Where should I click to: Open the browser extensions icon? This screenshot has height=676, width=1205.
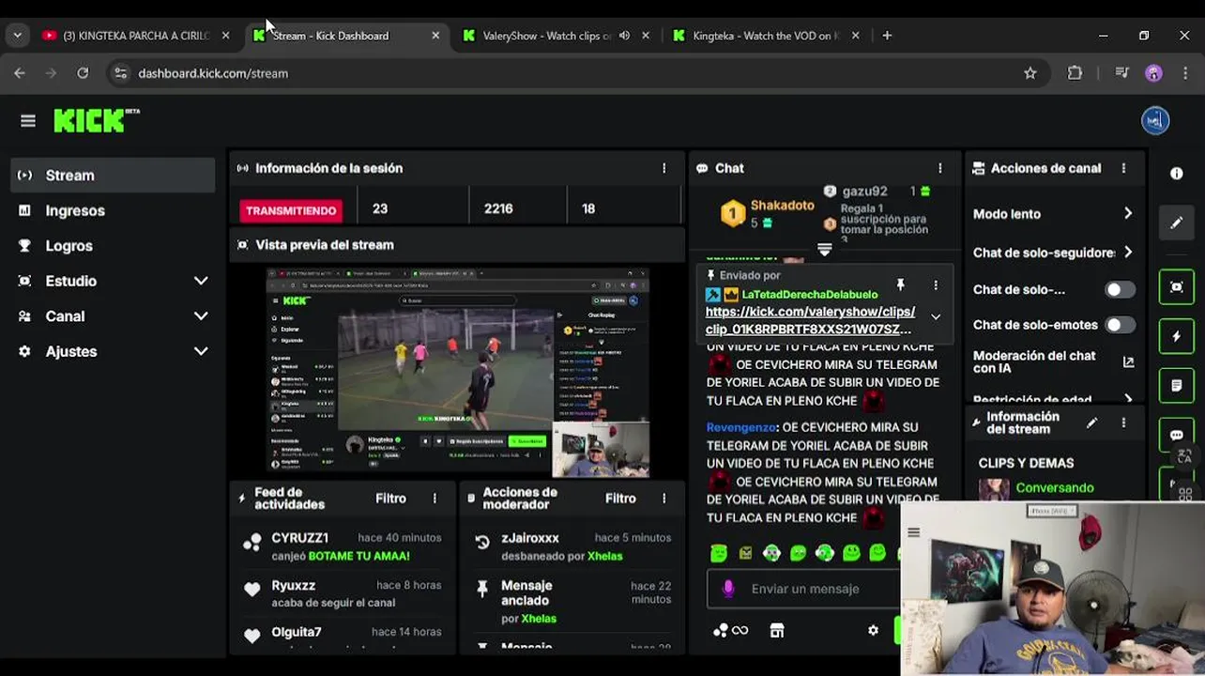point(1075,73)
